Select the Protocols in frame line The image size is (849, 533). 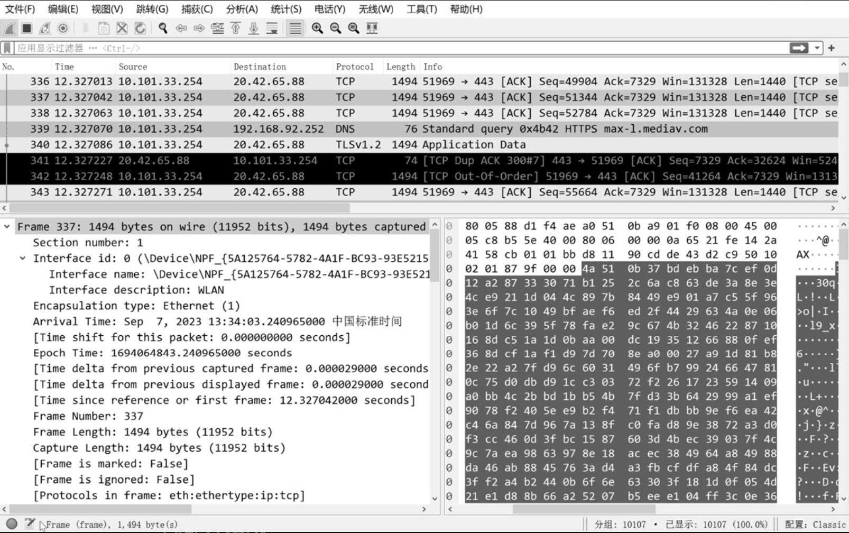coord(169,495)
